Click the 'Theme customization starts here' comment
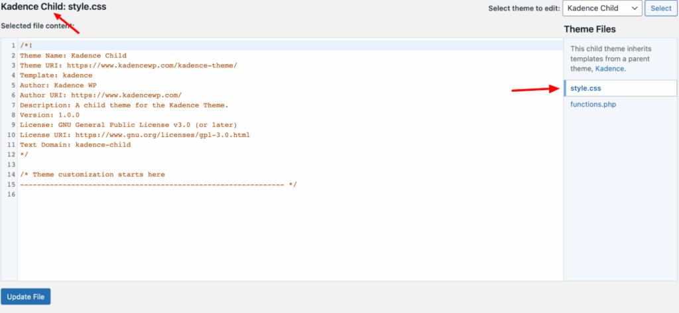The height and width of the screenshot is (313, 679). 92,175
